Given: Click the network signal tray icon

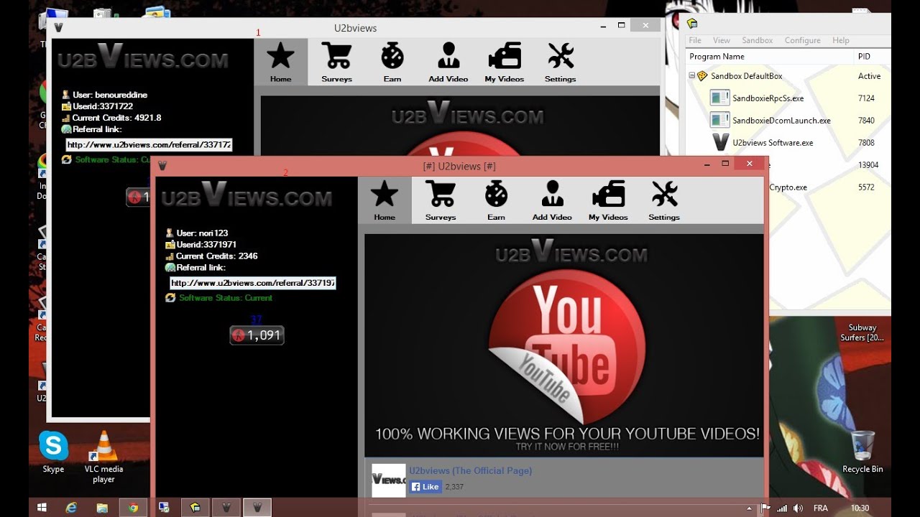Looking at the screenshot, I should (x=782, y=508).
